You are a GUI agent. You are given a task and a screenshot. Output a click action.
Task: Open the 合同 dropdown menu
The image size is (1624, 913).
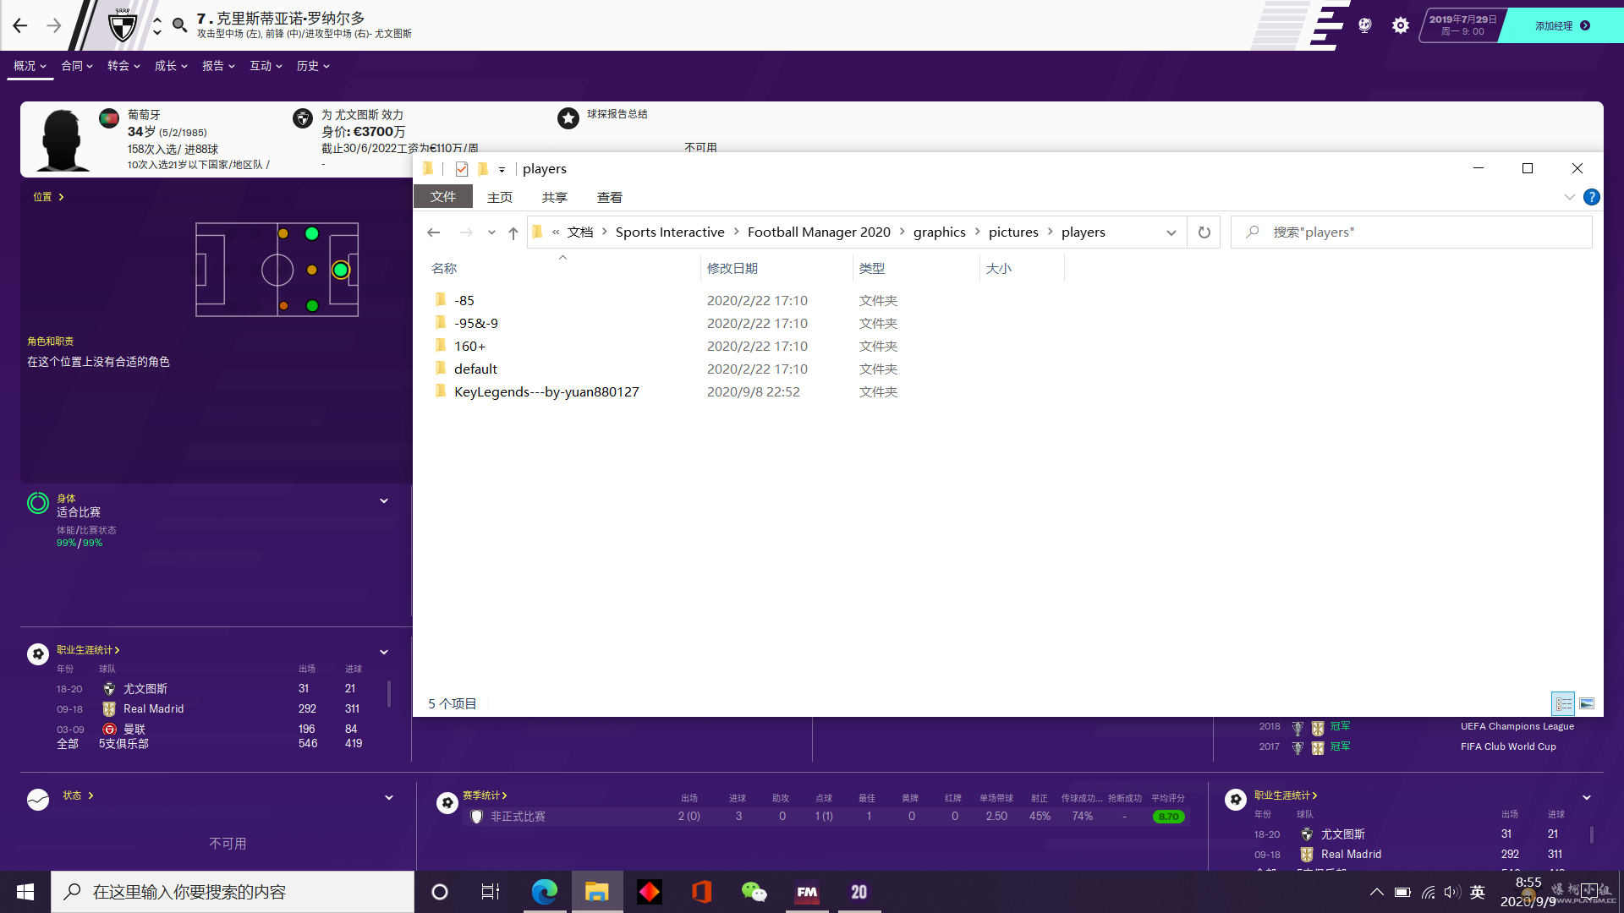(x=77, y=66)
